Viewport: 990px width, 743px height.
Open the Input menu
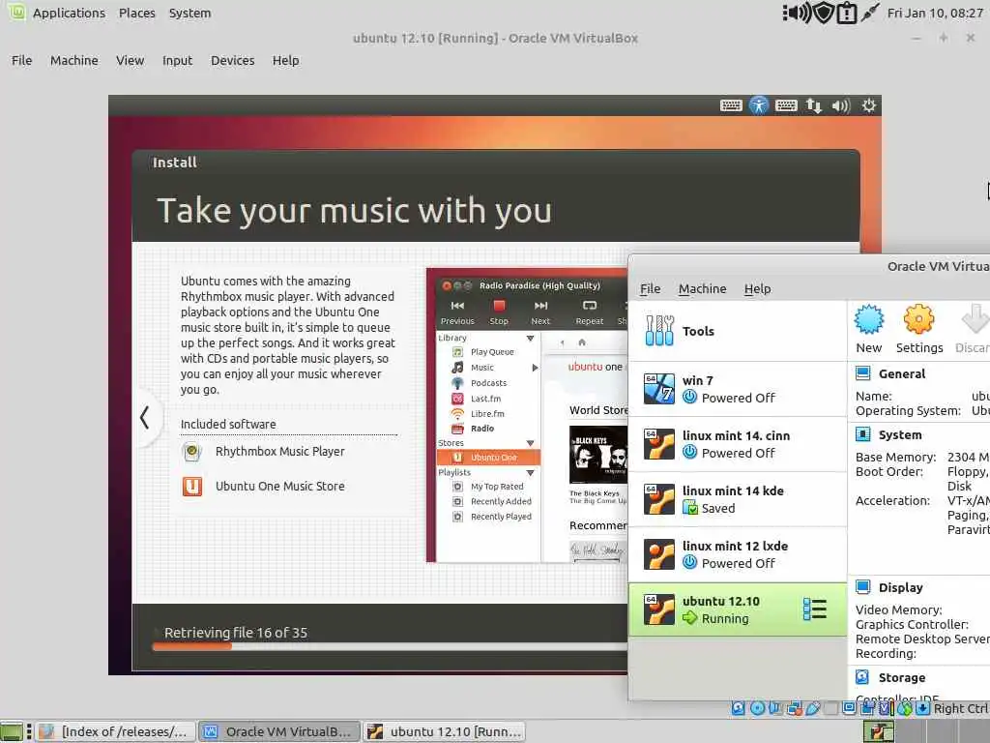pyautogui.click(x=177, y=61)
